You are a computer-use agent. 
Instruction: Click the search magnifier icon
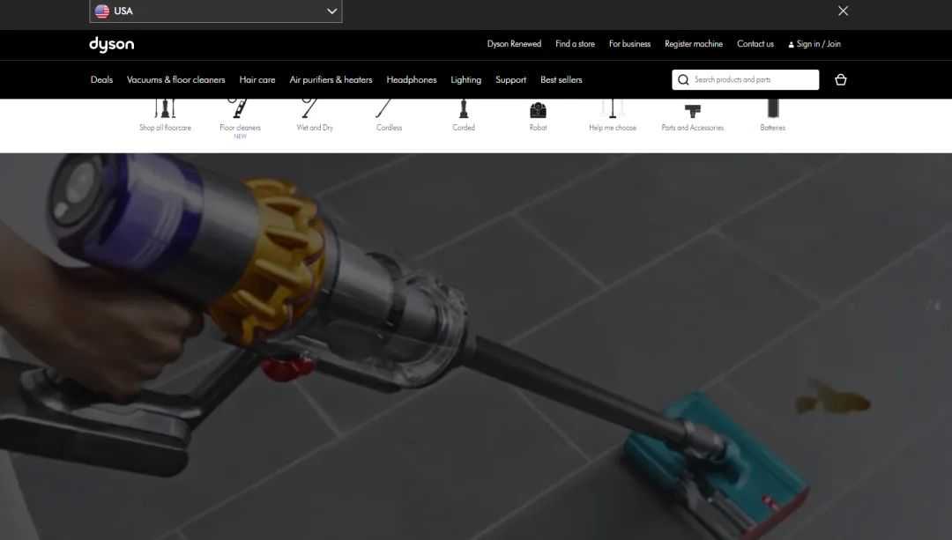coord(683,79)
